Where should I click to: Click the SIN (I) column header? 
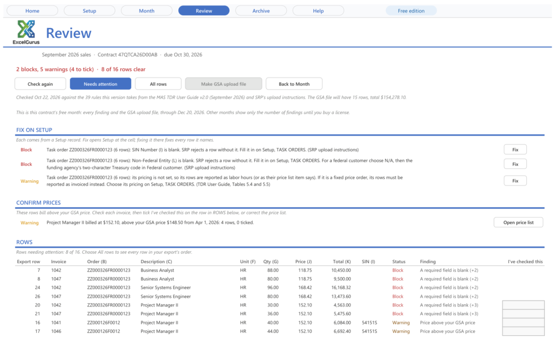point(368,261)
